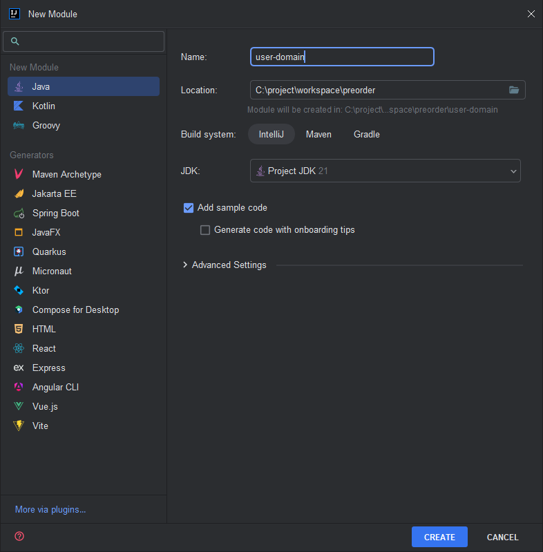Choose IntelliJ build system
Screen dimensions: 543x552
click(271, 135)
